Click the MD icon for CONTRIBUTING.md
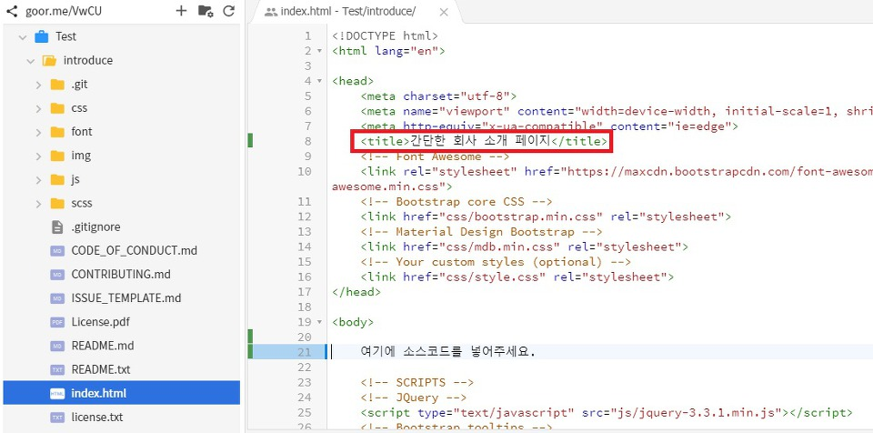Image resolution: width=873 pixels, height=433 pixels. (x=57, y=275)
